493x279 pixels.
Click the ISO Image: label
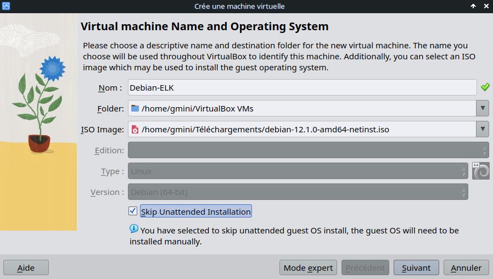coord(103,130)
